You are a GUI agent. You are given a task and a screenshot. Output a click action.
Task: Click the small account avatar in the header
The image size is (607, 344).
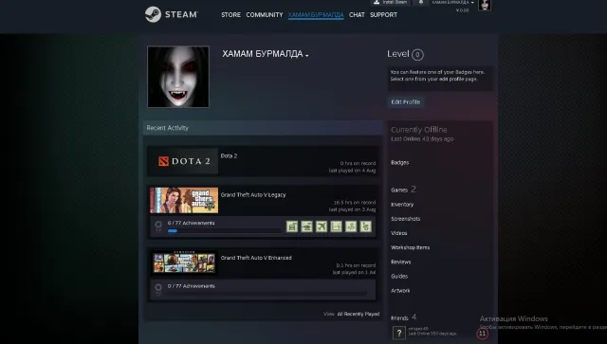[485, 5]
